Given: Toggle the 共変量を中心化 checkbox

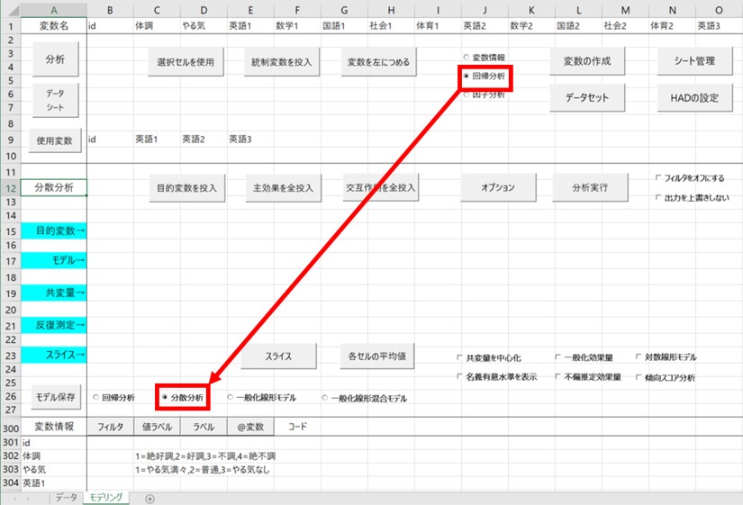Looking at the screenshot, I should [460, 357].
